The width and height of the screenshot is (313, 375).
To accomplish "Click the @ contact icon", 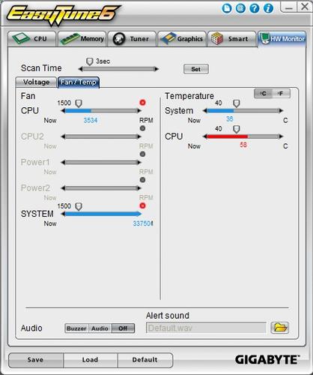I will [240, 9].
